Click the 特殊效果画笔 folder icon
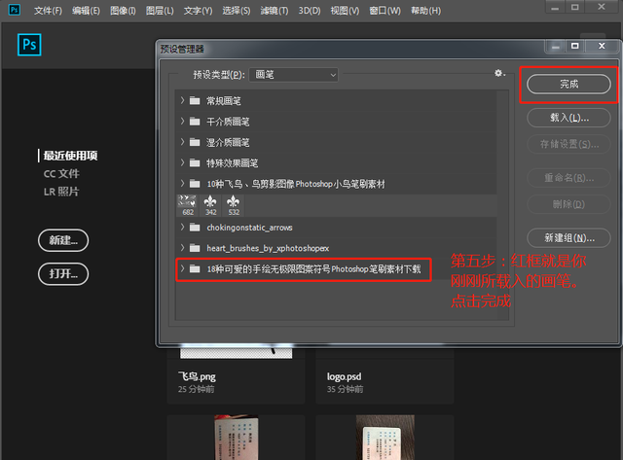Image resolution: width=623 pixels, height=460 pixels. 195,162
